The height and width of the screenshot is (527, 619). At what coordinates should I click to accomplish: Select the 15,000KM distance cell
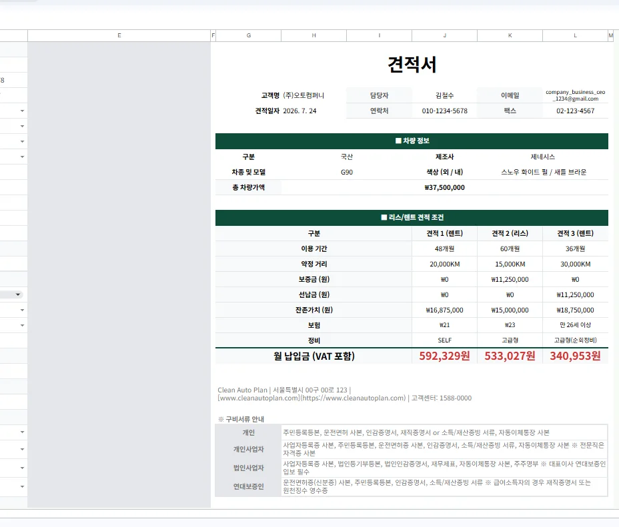[x=510, y=264]
